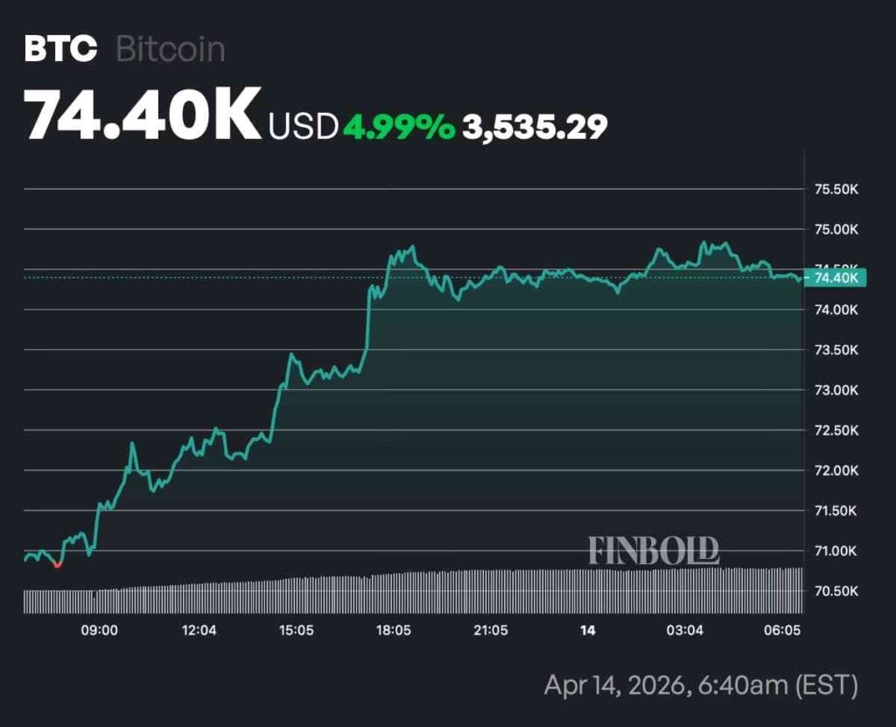Click the 70.50K price axis label
896x727 pixels.
click(x=835, y=591)
